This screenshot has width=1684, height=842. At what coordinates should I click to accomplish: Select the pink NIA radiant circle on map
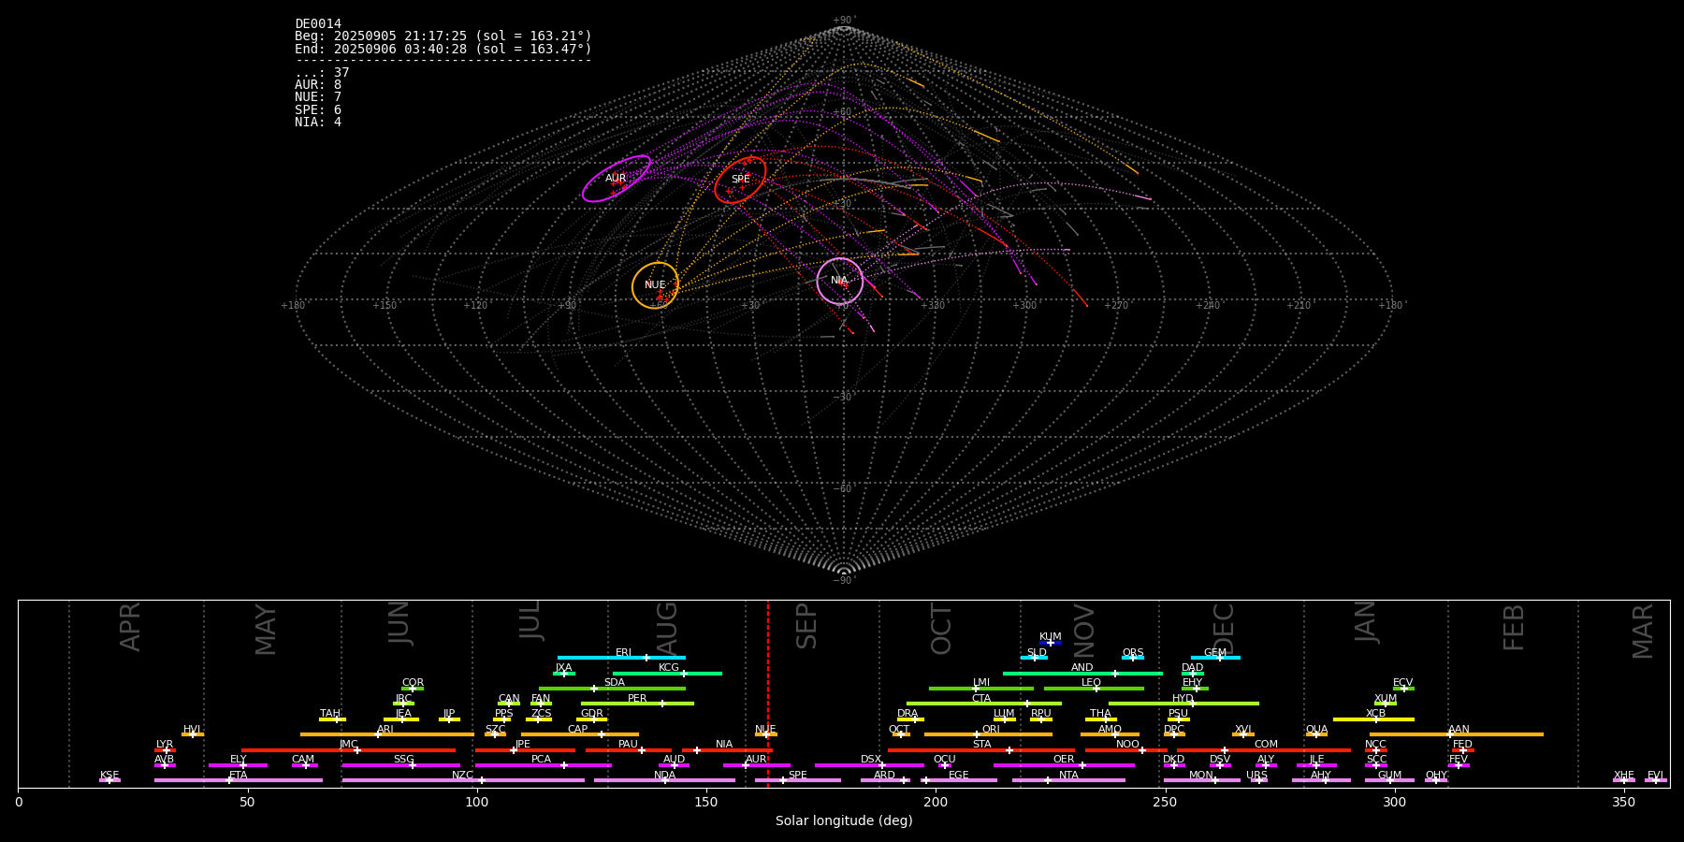point(839,281)
